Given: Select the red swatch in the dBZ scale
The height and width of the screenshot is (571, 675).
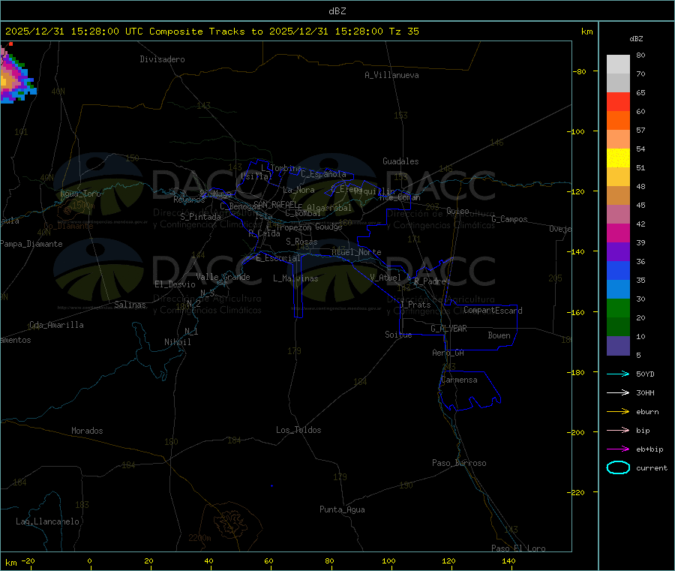Looking at the screenshot, I should [618, 101].
